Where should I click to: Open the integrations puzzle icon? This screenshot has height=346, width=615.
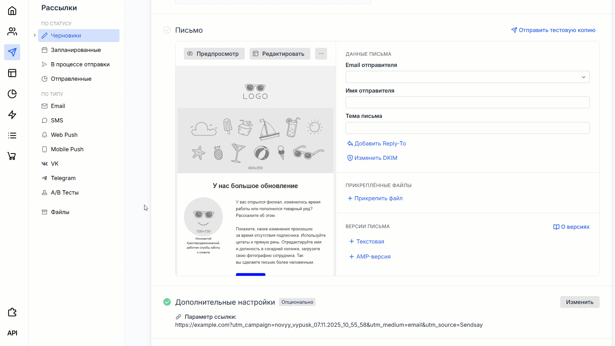click(12, 312)
